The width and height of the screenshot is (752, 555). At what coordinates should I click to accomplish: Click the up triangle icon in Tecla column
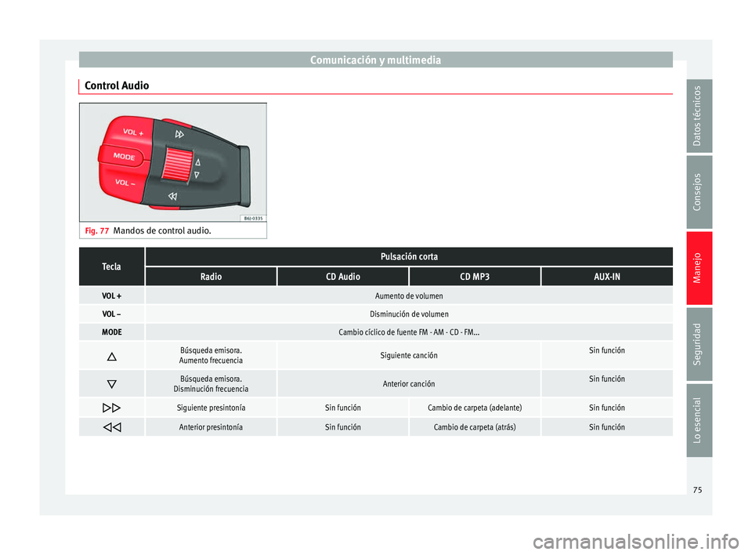tap(112, 356)
